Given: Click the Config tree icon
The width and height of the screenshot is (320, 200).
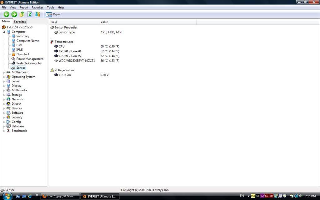Looking at the screenshot, I should (8, 122).
